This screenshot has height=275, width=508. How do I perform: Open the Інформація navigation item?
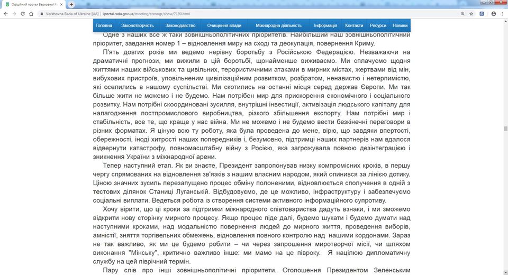(x=325, y=25)
